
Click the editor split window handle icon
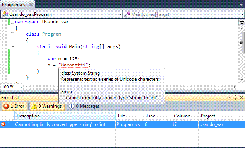tap(242, 22)
